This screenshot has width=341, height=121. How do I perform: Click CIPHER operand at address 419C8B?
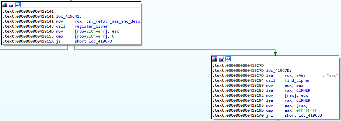tap(303, 90)
